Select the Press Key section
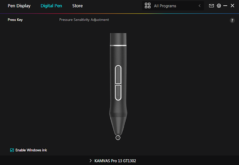This screenshot has height=165, width=239. (15, 20)
